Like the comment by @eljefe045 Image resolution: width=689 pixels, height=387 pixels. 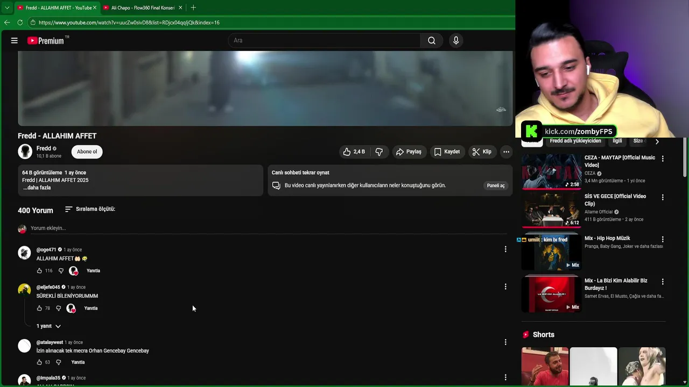tap(39, 309)
